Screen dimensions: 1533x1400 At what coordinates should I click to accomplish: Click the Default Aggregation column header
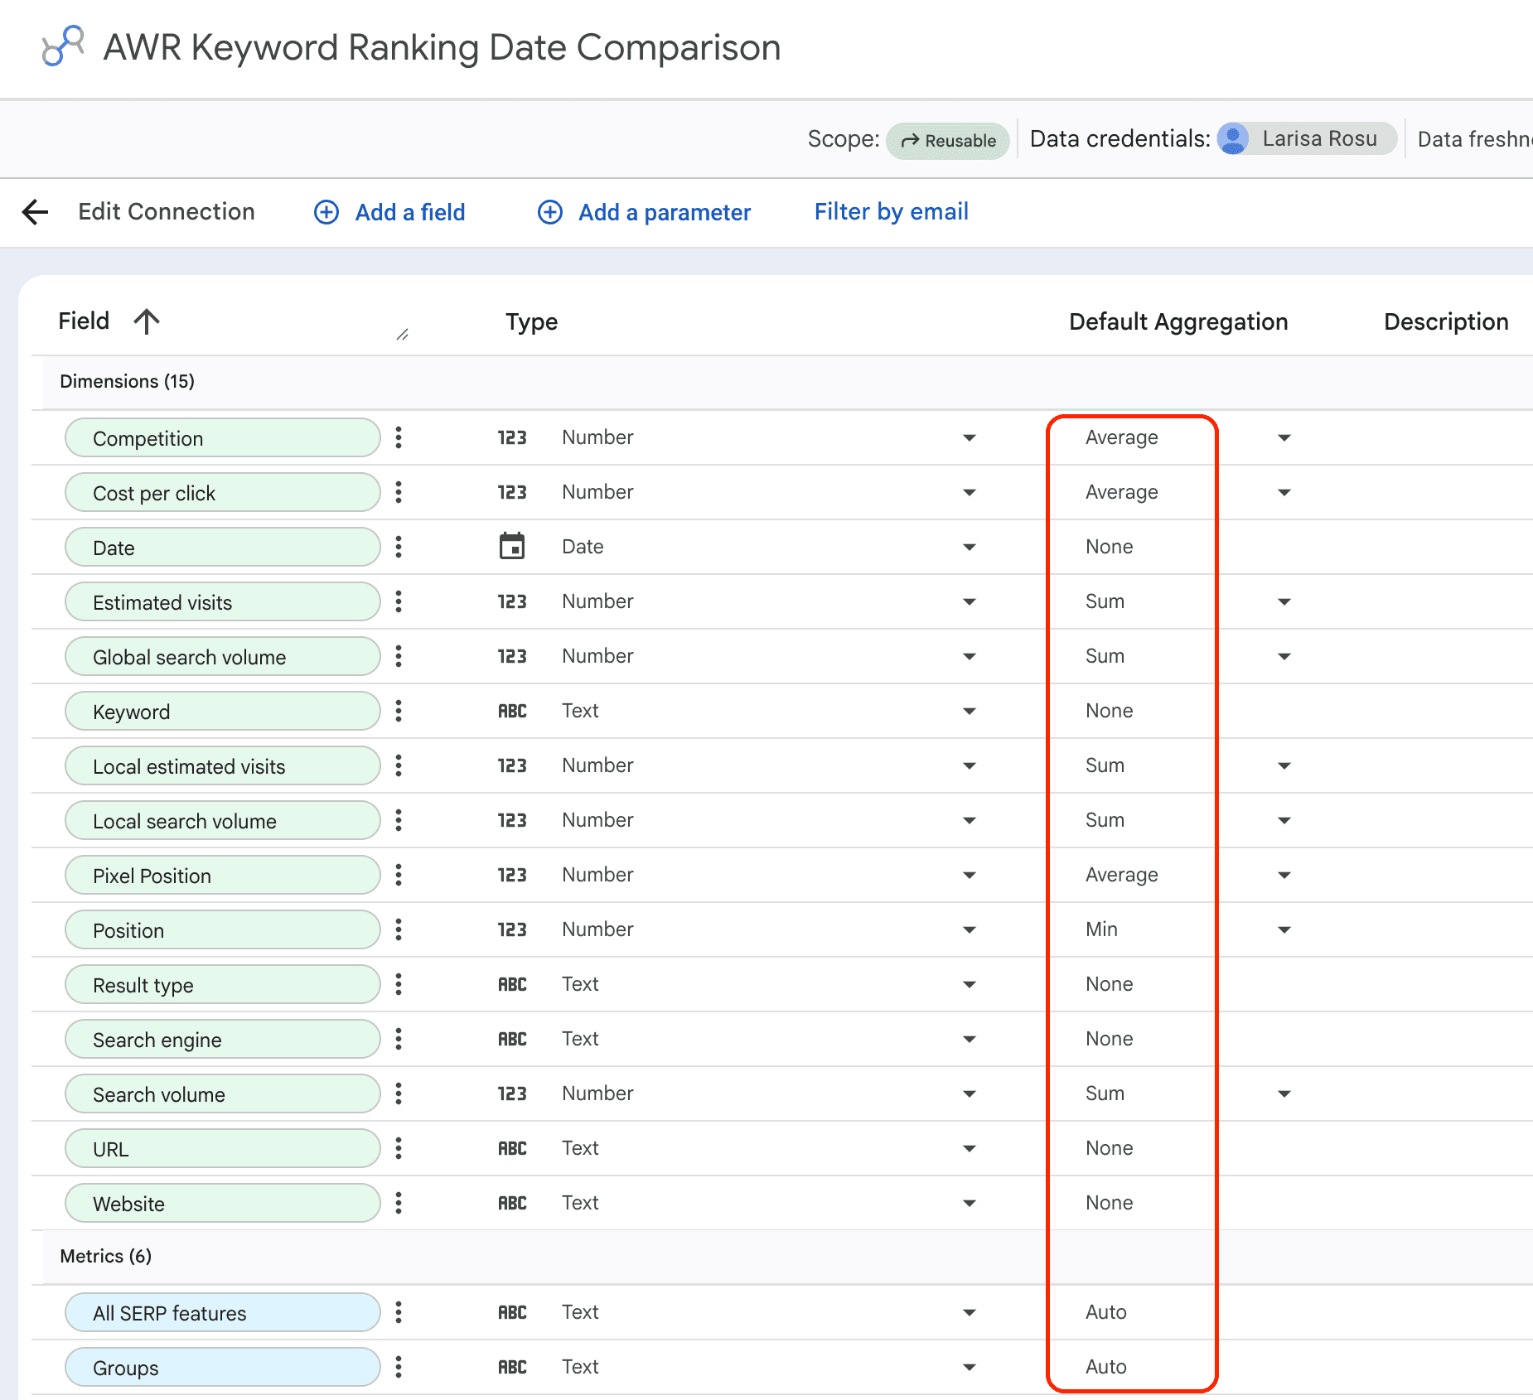coord(1178,321)
